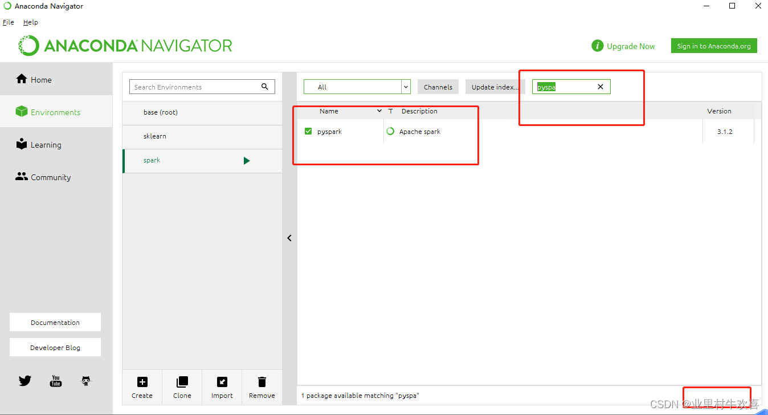Sort packages via the Name column header
This screenshot has height=415, width=768.
point(329,111)
